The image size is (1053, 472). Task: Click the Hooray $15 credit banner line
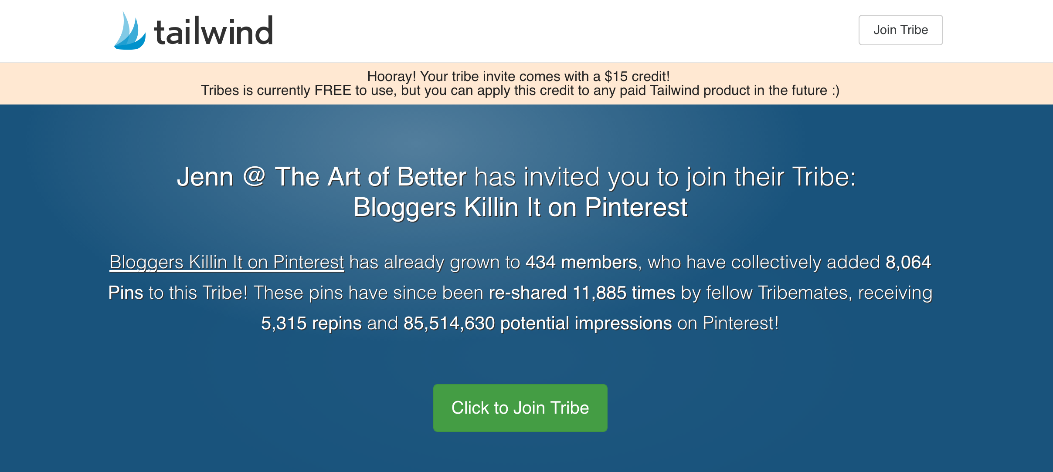[518, 76]
